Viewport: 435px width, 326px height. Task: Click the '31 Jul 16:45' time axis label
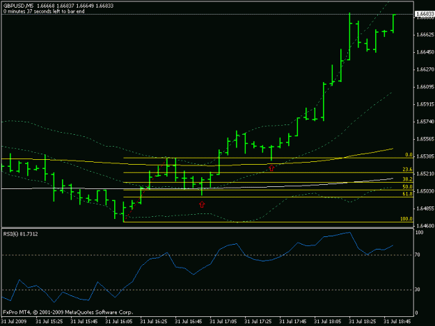(x=189, y=322)
